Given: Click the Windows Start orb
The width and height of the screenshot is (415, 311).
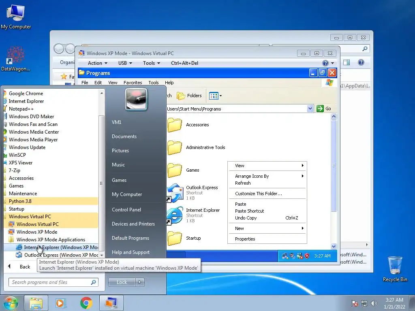Looking at the screenshot, I should [x=11, y=303].
